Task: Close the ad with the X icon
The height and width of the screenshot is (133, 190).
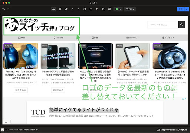Action: [x=186, y=99]
